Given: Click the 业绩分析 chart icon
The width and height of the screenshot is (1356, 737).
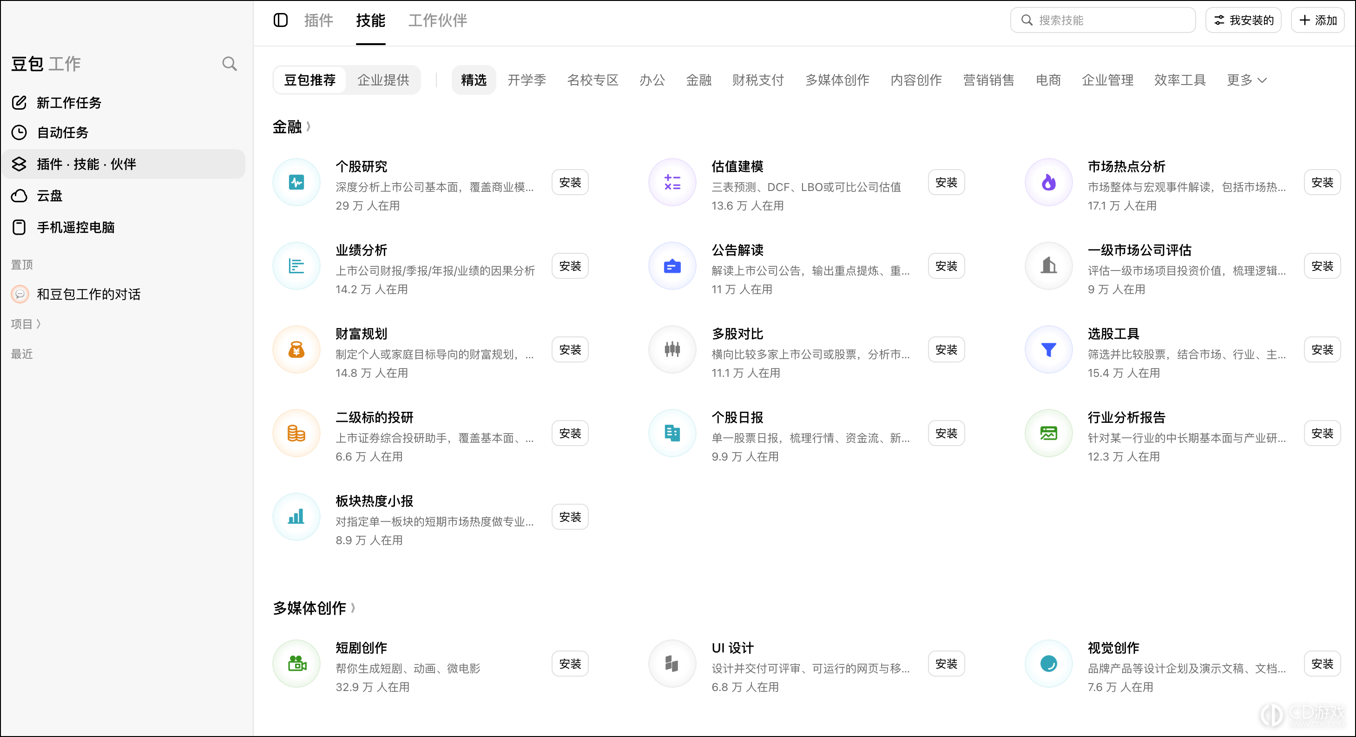Looking at the screenshot, I should tap(296, 266).
